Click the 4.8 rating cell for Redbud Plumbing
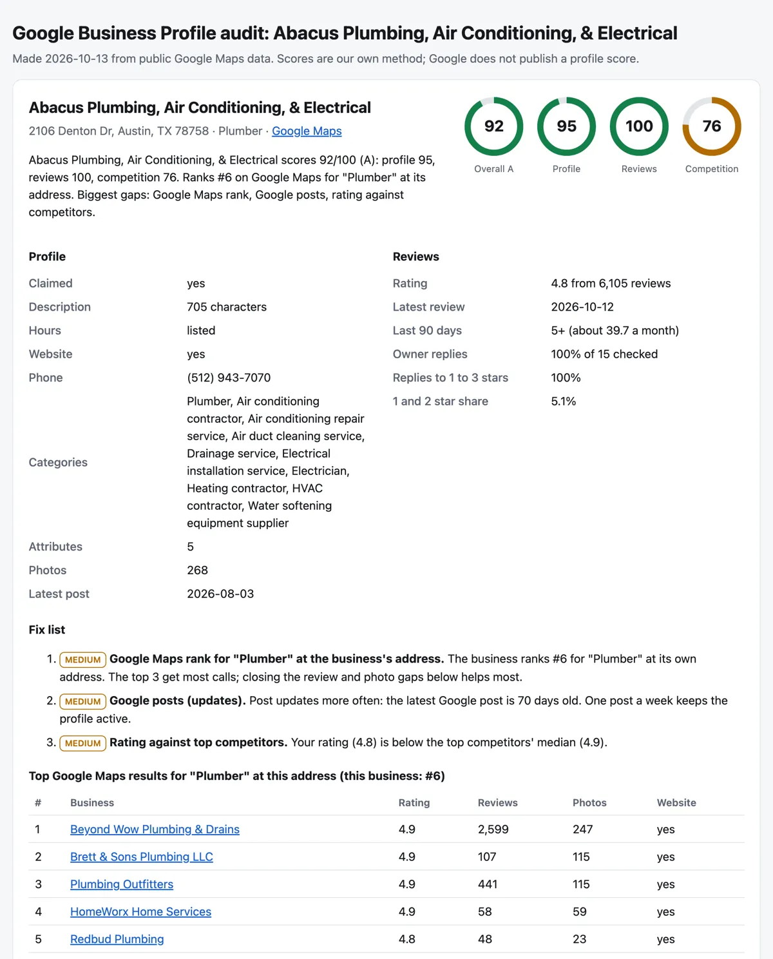This screenshot has width=773, height=959. coord(407,939)
